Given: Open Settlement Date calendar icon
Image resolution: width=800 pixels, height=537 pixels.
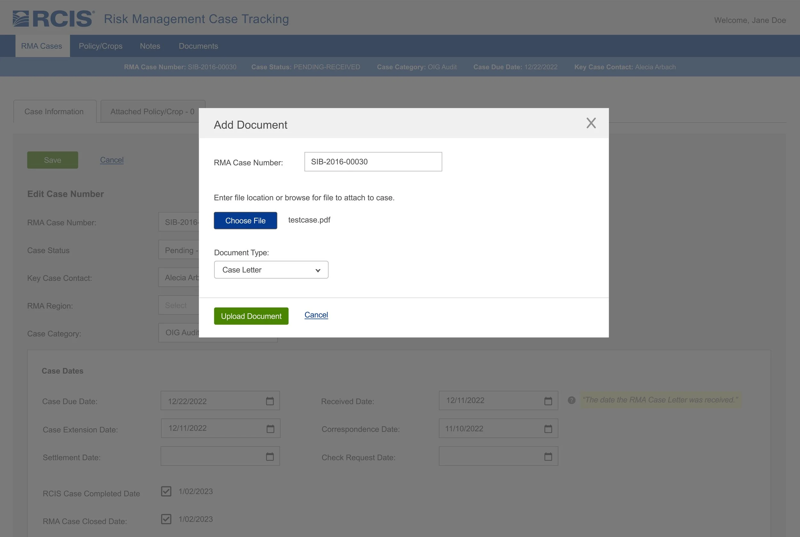Looking at the screenshot, I should click(x=270, y=456).
